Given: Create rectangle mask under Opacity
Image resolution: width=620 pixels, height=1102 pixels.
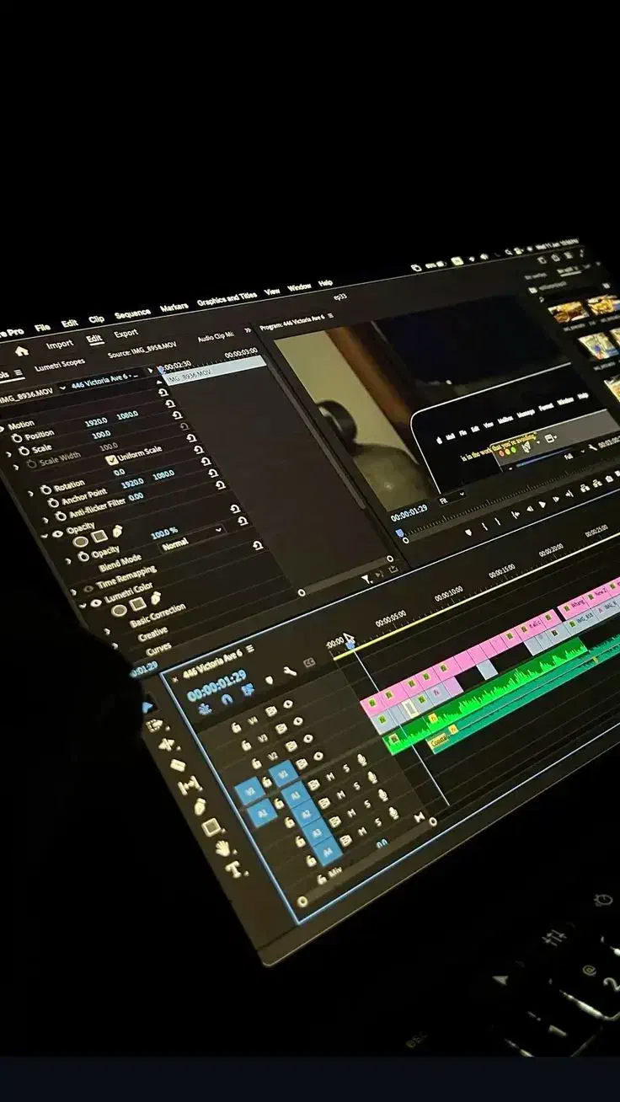Looking at the screenshot, I should tap(99, 536).
